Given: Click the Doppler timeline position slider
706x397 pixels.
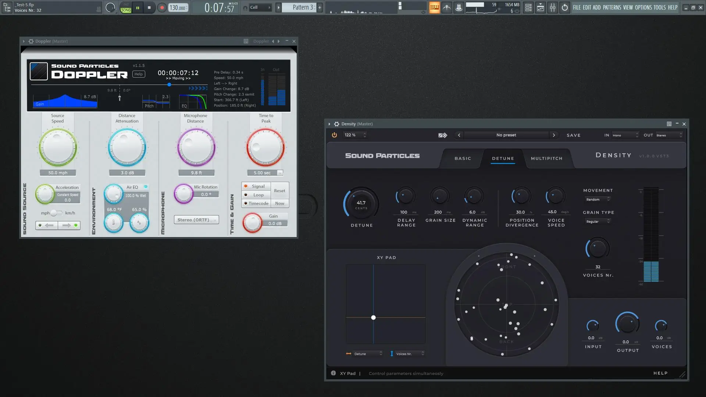Looking at the screenshot, I should pos(169,85).
